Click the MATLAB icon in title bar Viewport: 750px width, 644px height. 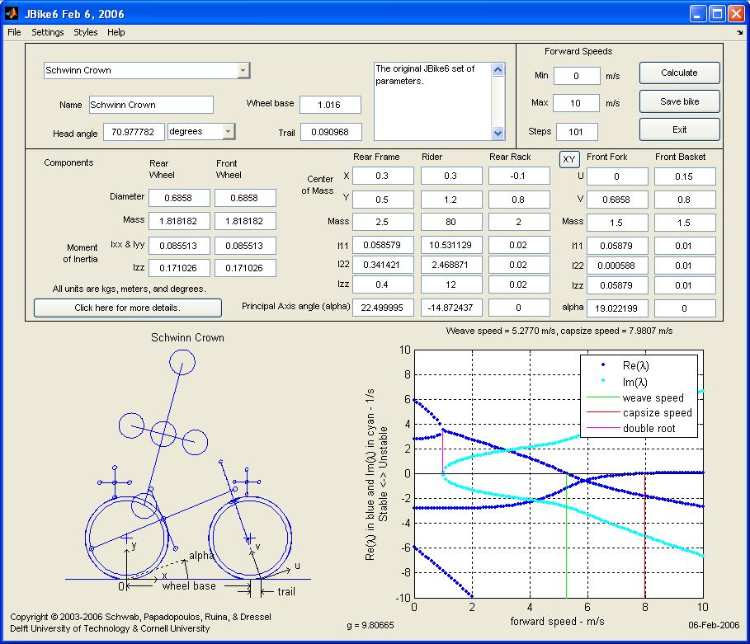coord(12,13)
